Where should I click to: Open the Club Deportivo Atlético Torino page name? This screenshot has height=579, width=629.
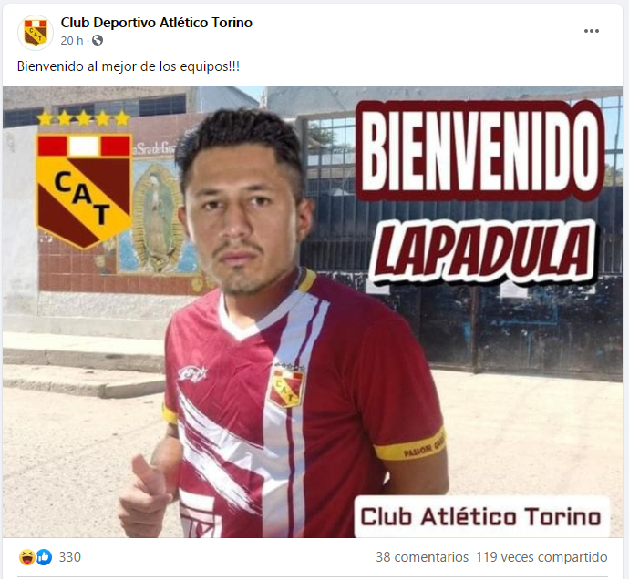click(157, 23)
